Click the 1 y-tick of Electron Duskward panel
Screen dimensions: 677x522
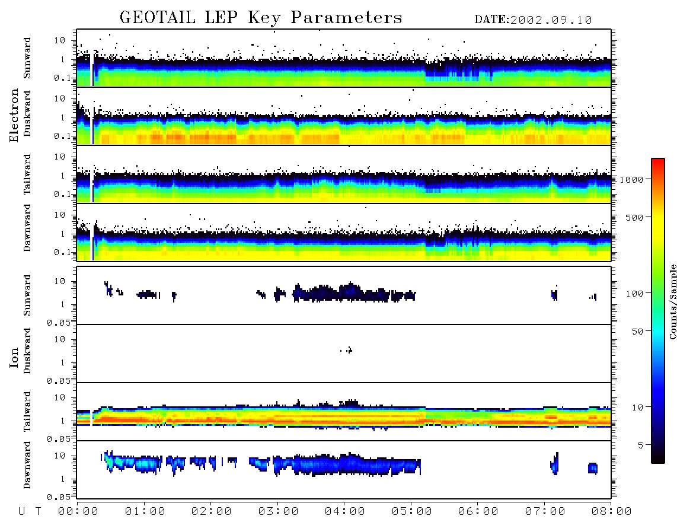63,117
